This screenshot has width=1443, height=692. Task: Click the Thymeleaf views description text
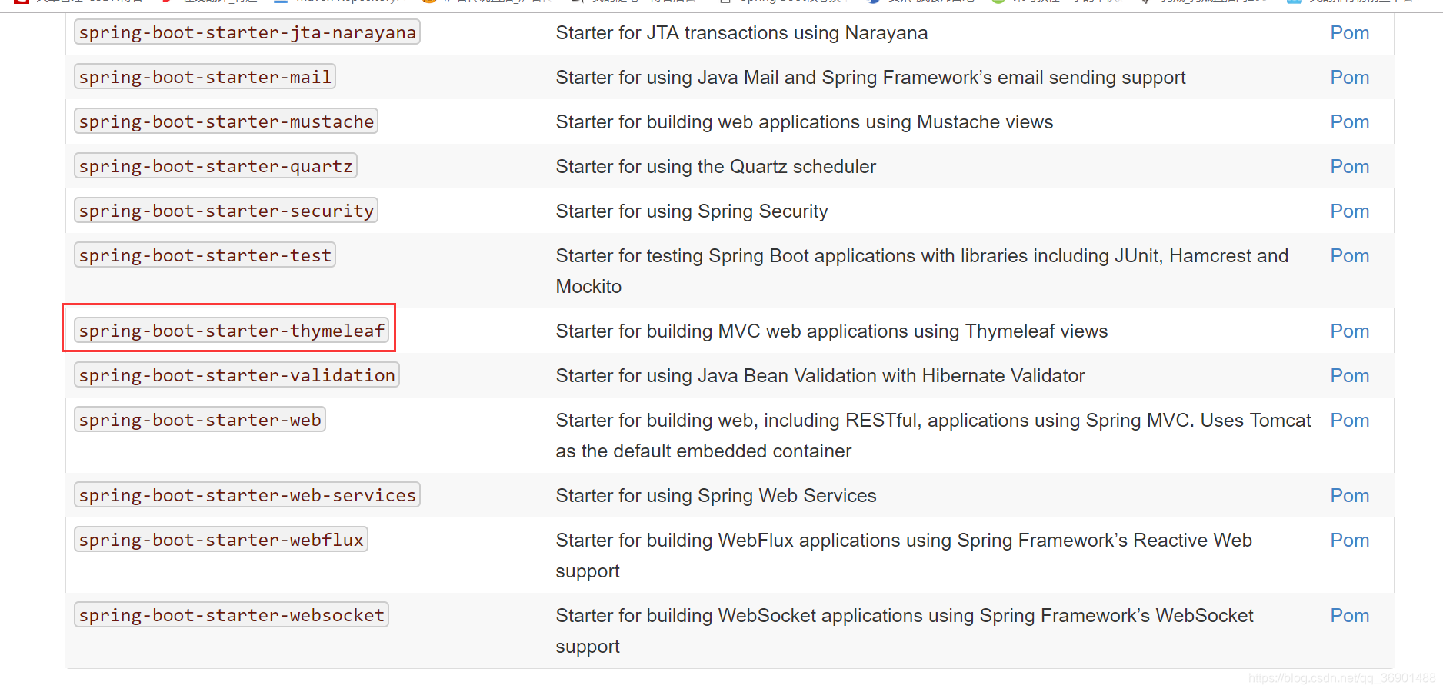point(831,331)
